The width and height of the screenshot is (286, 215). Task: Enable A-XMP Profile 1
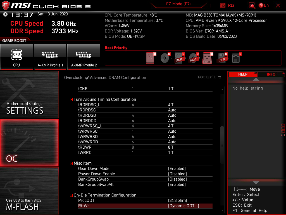(x=50, y=57)
